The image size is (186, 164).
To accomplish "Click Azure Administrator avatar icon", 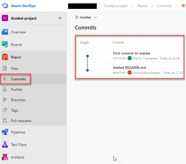I will (130, 72).
